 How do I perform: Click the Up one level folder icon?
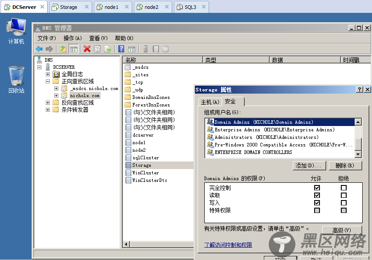coord(63,49)
